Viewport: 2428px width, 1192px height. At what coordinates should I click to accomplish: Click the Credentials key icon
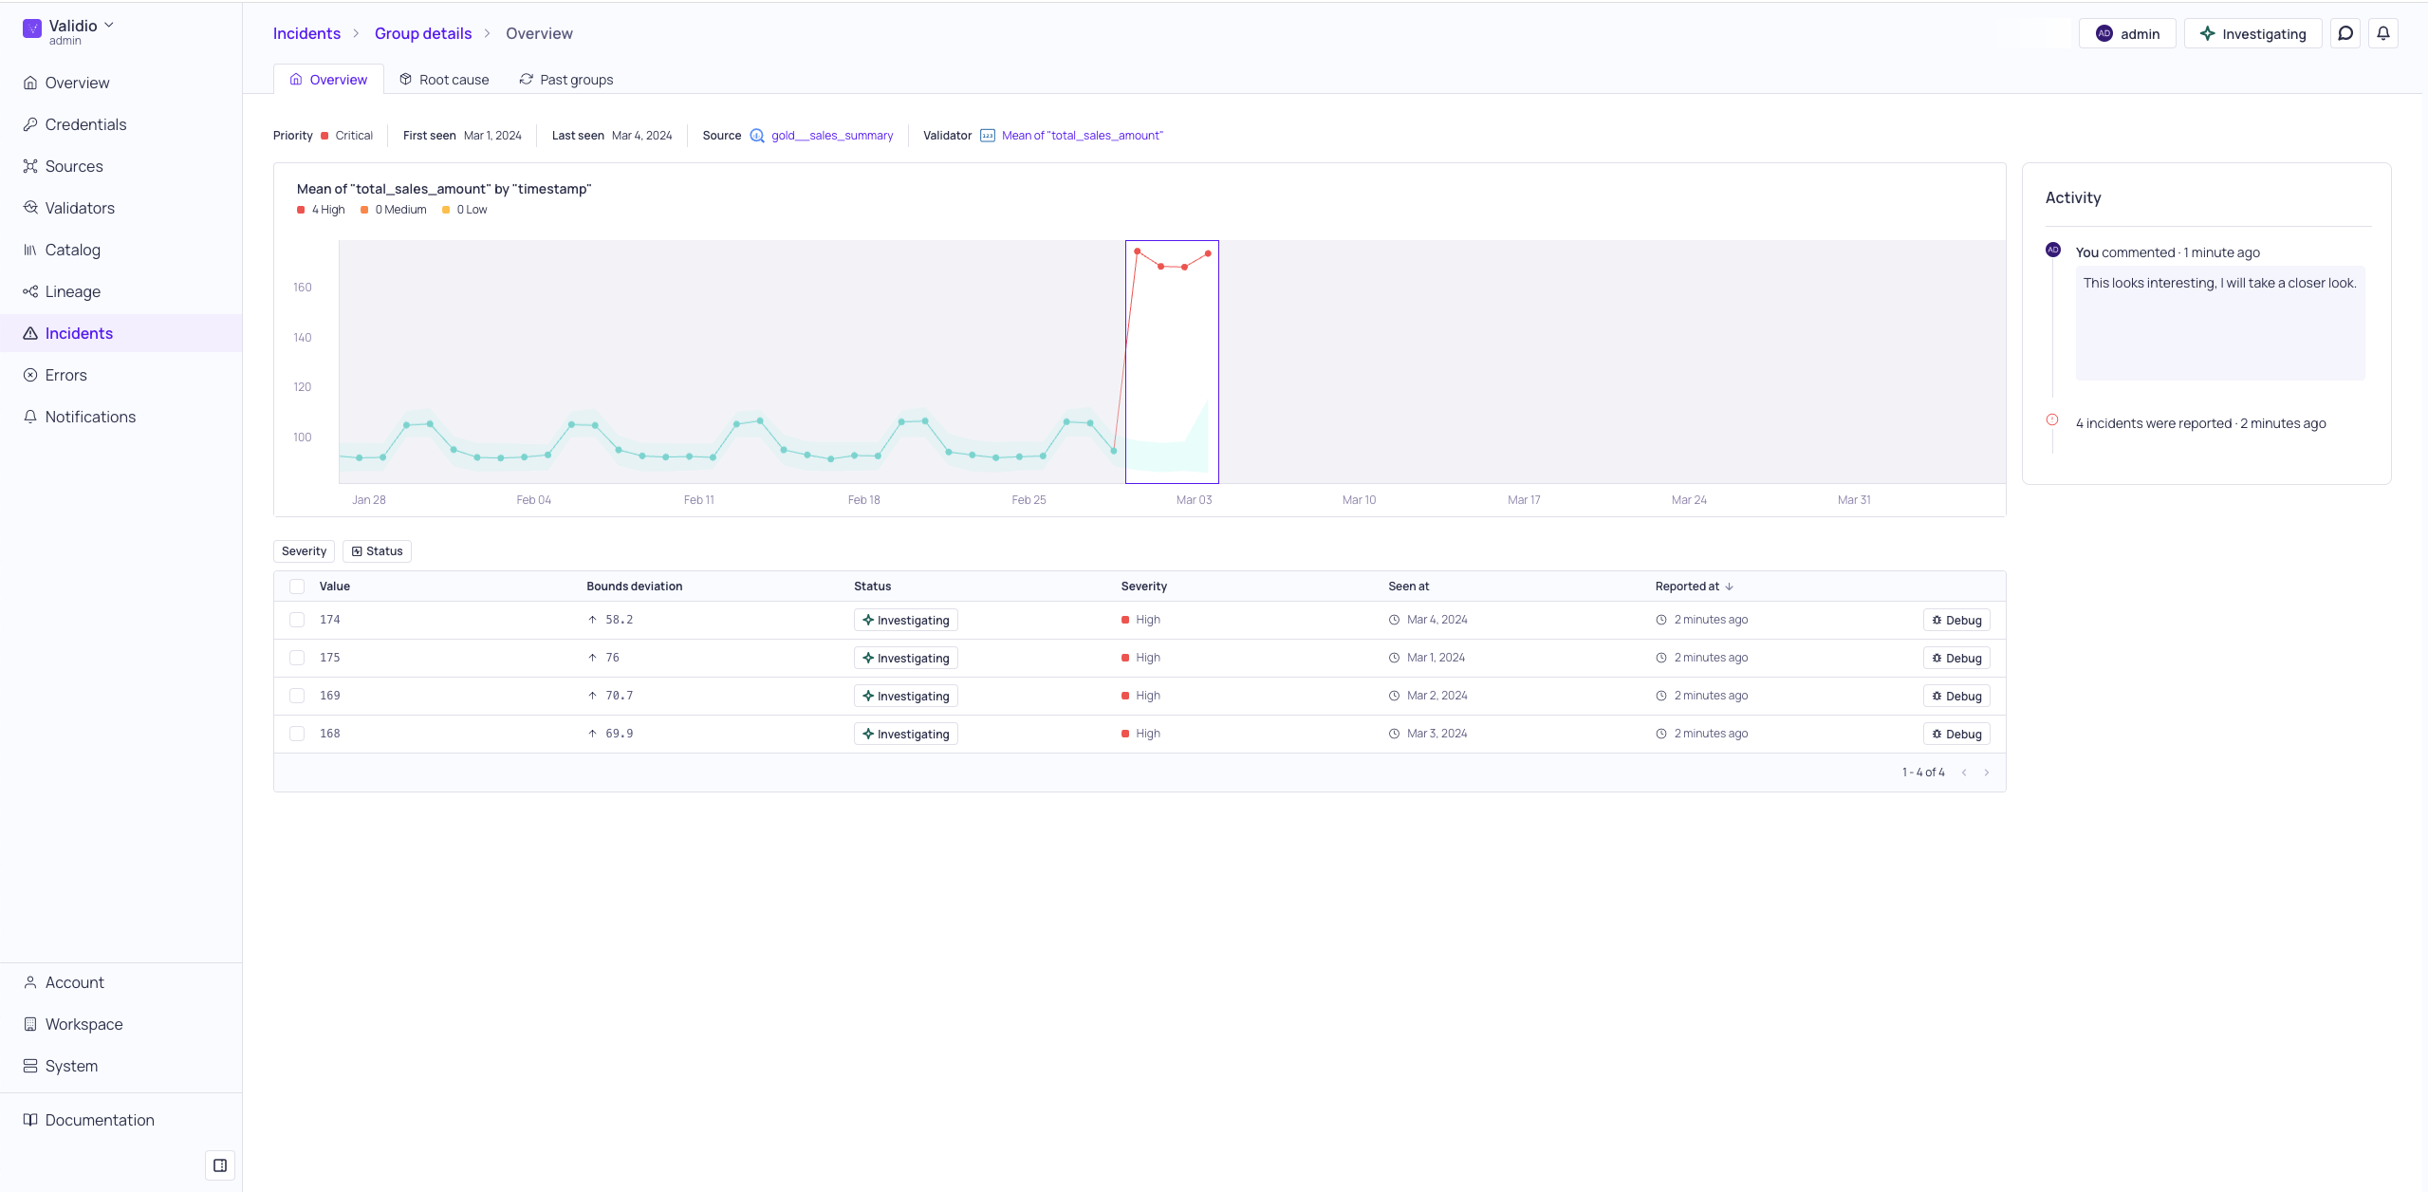click(x=30, y=124)
